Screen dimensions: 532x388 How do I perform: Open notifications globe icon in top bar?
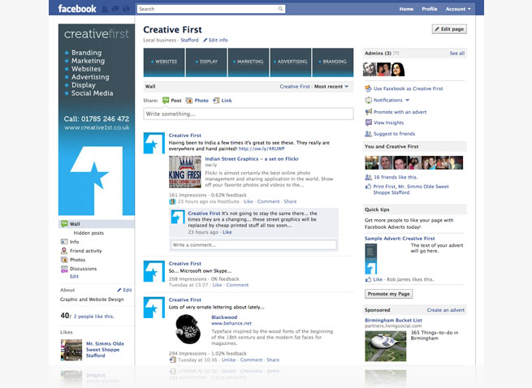click(126, 9)
